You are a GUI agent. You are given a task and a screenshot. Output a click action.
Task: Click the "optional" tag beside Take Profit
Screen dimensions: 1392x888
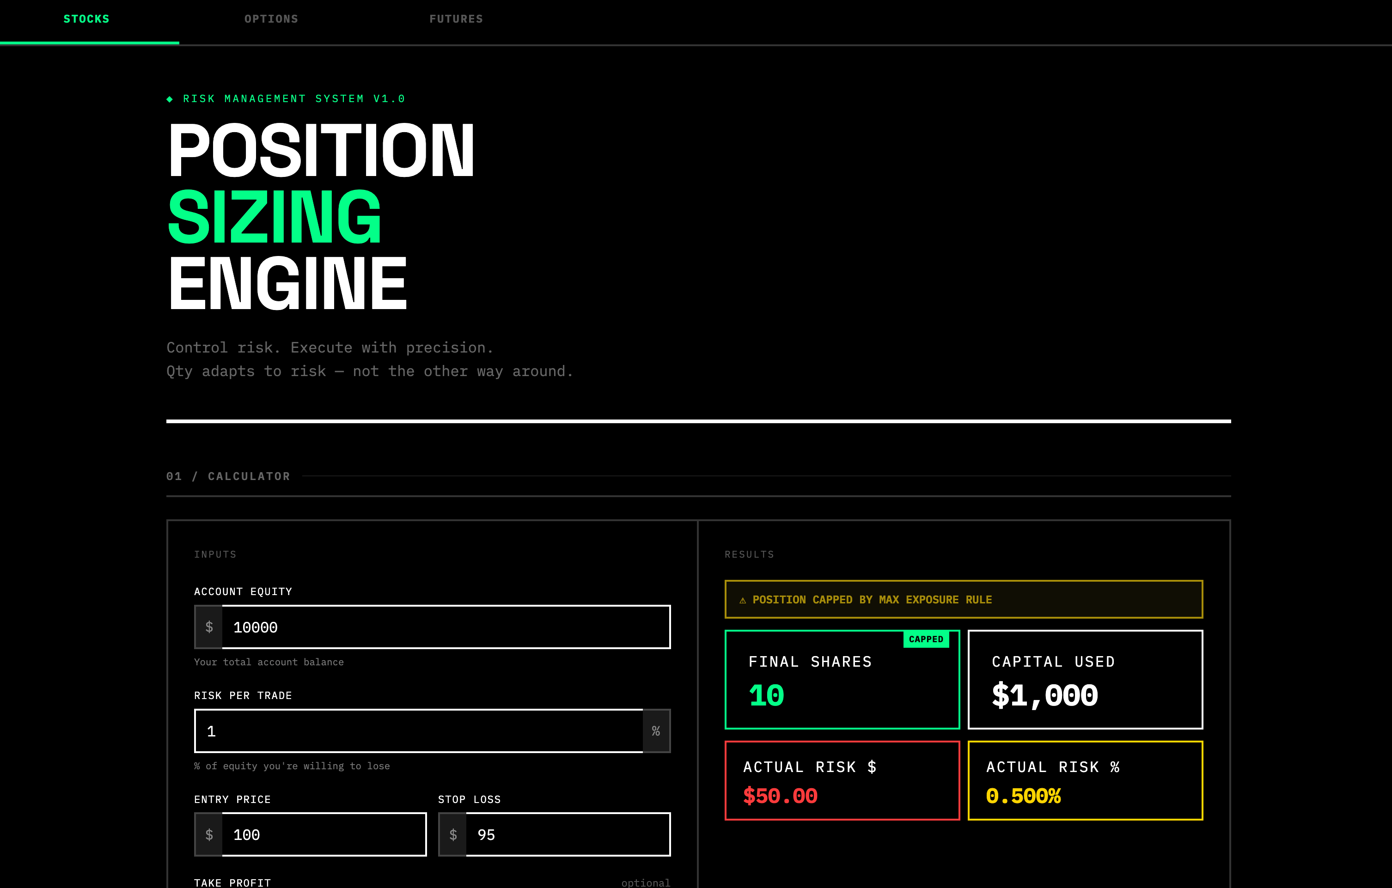[x=646, y=883]
